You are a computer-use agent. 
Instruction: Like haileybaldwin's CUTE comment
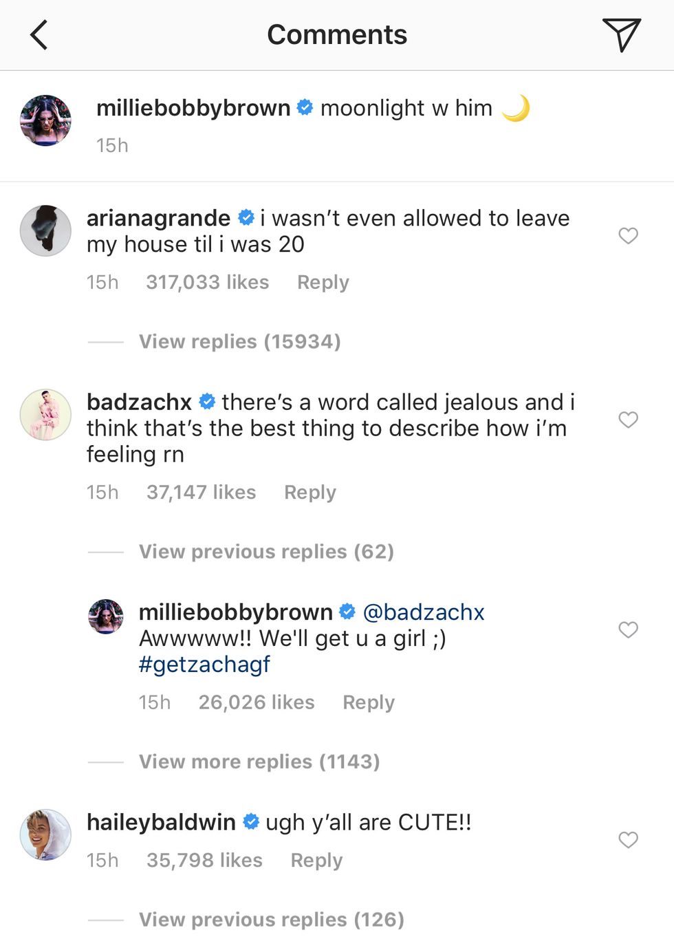tap(628, 839)
